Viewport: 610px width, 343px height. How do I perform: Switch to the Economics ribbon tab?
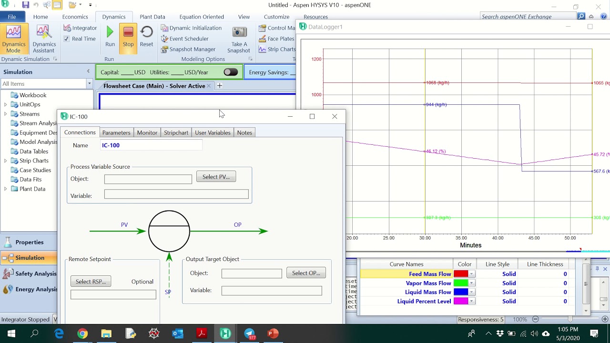pyautogui.click(x=75, y=17)
